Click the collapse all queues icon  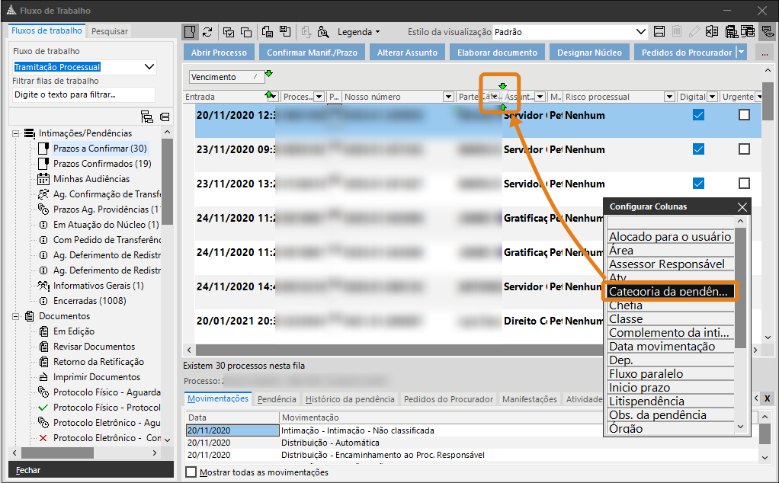click(x=165, y=117)
